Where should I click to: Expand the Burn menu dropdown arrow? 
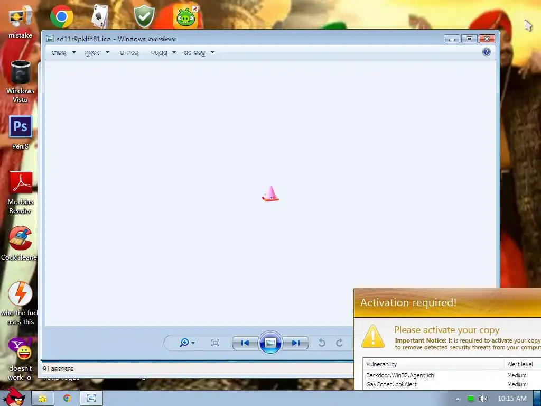point(174,52)
